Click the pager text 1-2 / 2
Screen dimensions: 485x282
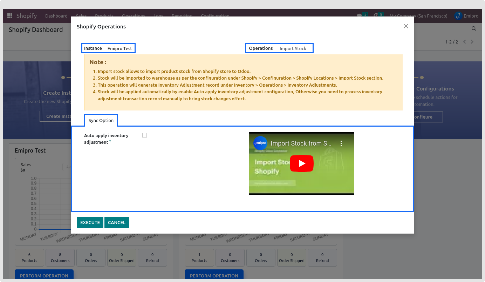pos(452,42)
